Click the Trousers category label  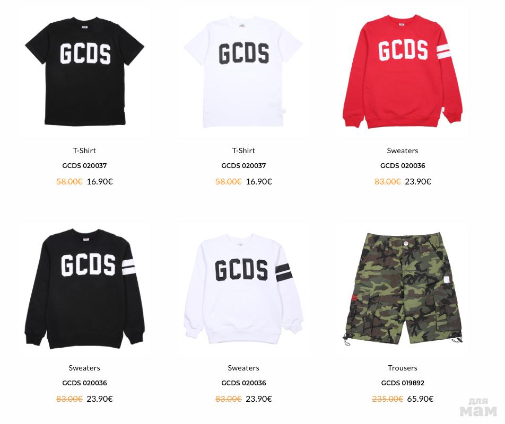[403, 368]
